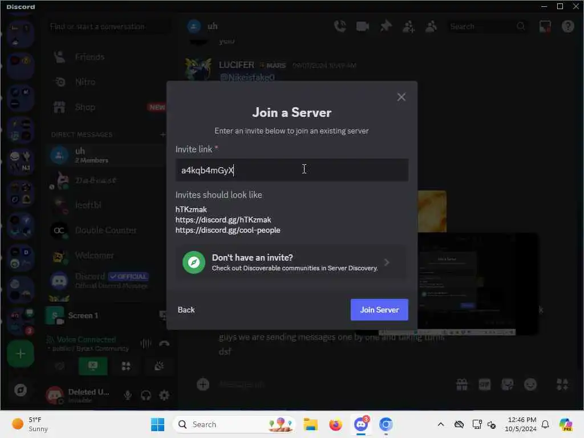Viewport: 584px width, 438px height.
Task: Click the Deleted User avatar
Action: [x=55, y=395]
